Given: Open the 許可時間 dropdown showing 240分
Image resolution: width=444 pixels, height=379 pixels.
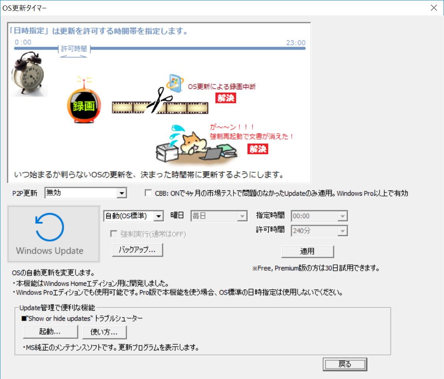Looking at the screenshot, I should pos(319,231).
